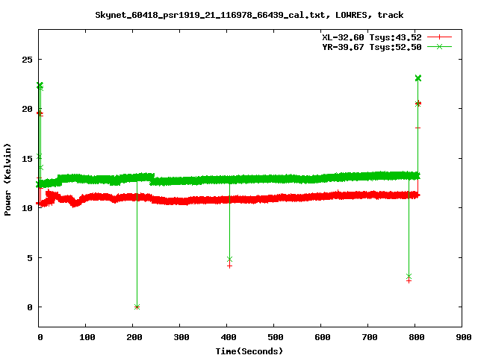Select legend entry 'XL-32.60 Tsys:43.52'
Viewport: 478px width, 358px height.
coord(372,37)
